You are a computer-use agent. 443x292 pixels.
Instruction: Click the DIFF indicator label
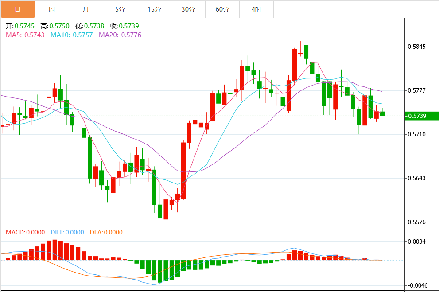67,232
